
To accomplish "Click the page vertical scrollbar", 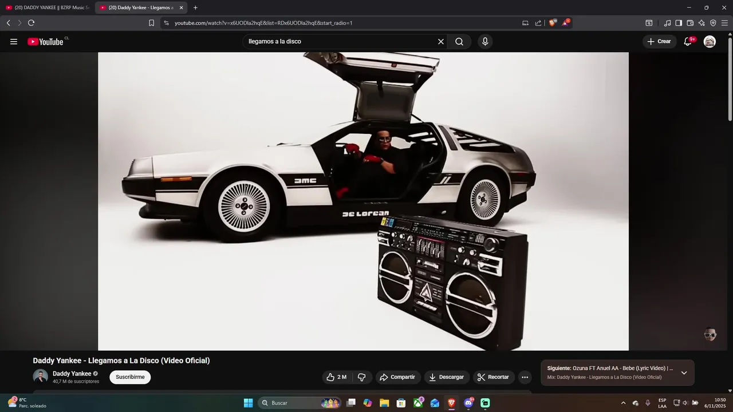I will click(730, 78).
